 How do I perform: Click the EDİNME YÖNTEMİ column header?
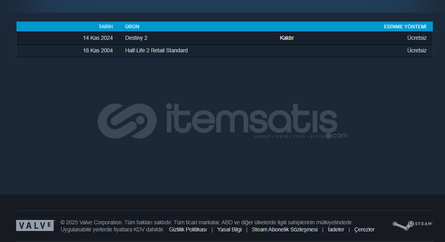click(x=405, y=27)
